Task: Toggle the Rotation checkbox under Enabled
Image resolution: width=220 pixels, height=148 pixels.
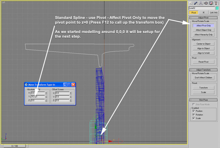Action: point(194,114)
